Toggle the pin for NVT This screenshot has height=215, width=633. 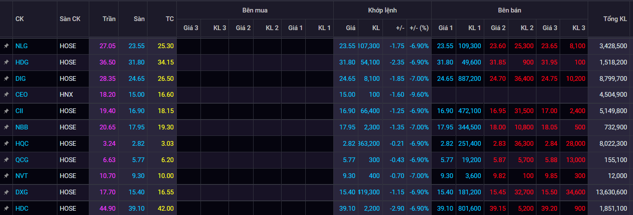click(x=6, y=176)
